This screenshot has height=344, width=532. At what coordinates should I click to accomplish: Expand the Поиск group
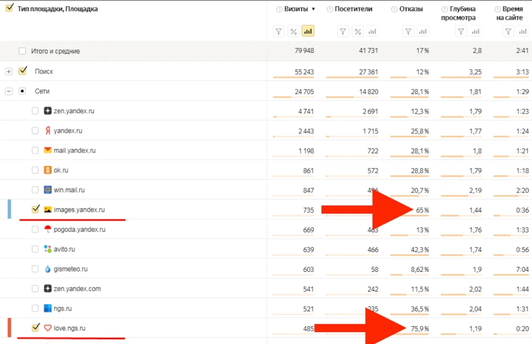9,72
